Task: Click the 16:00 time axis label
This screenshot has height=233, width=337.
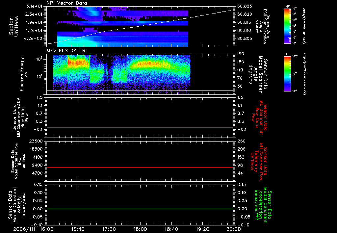Action: [47, 229]
